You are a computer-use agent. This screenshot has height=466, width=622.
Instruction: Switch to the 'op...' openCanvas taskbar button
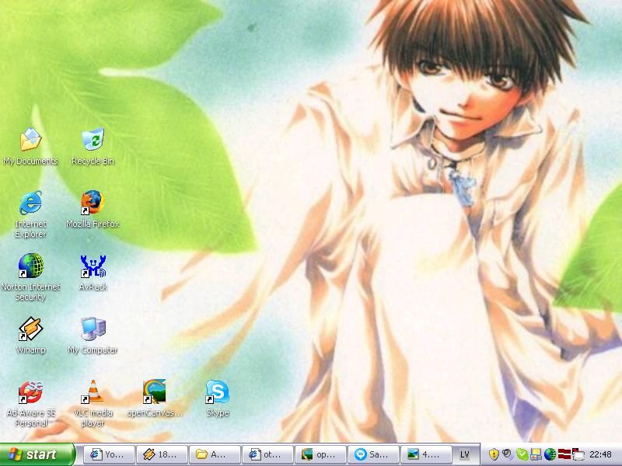point(320,454)
